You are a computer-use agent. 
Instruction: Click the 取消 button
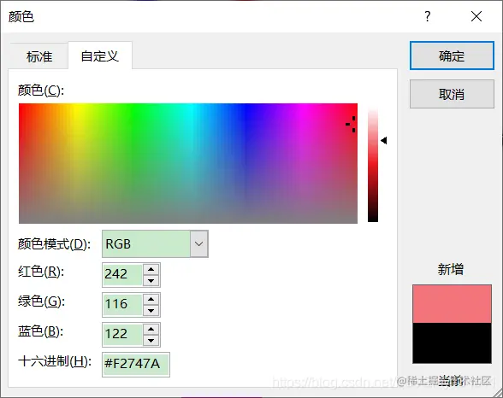point(452,94)
